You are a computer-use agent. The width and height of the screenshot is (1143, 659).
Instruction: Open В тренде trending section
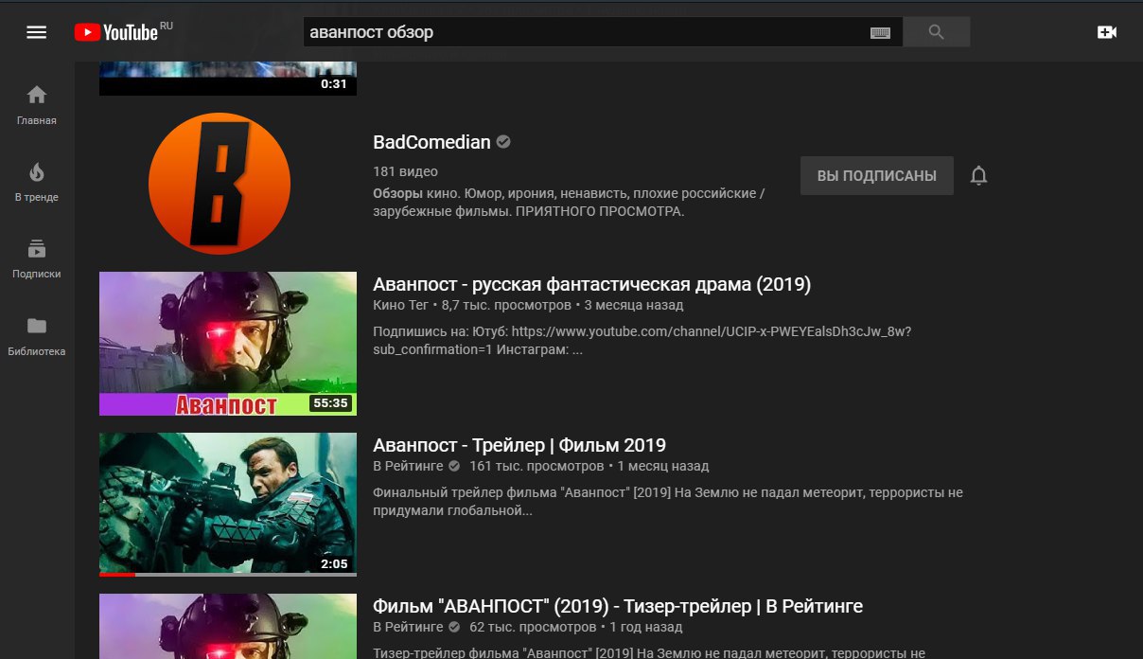click(x=36, y=182)
